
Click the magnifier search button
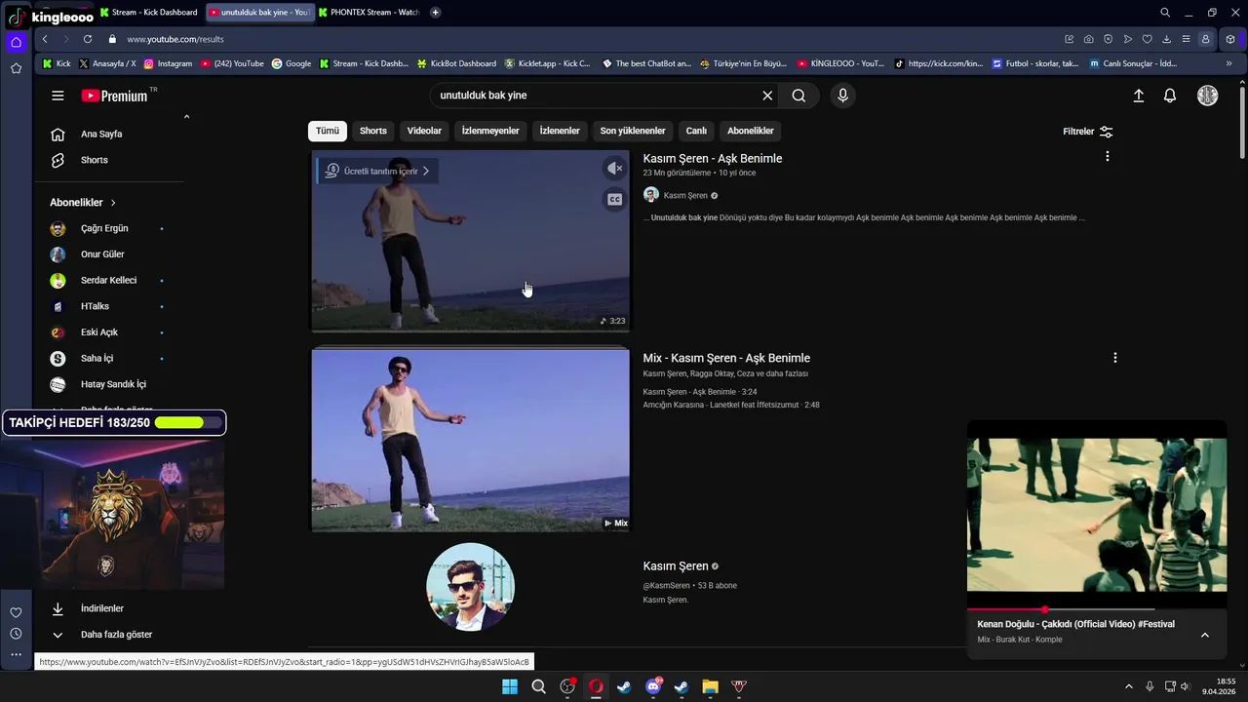(799, 96)
